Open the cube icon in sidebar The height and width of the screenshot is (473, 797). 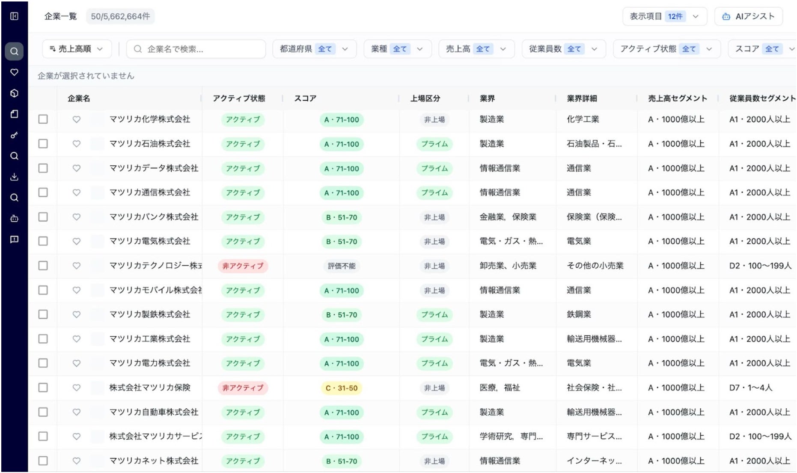14,93
